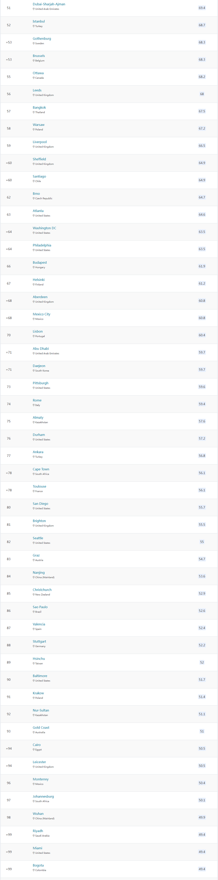Screen dimensions: 218x880
Task: Click the location pin beside Czech Republic
Action: [33, 199]
